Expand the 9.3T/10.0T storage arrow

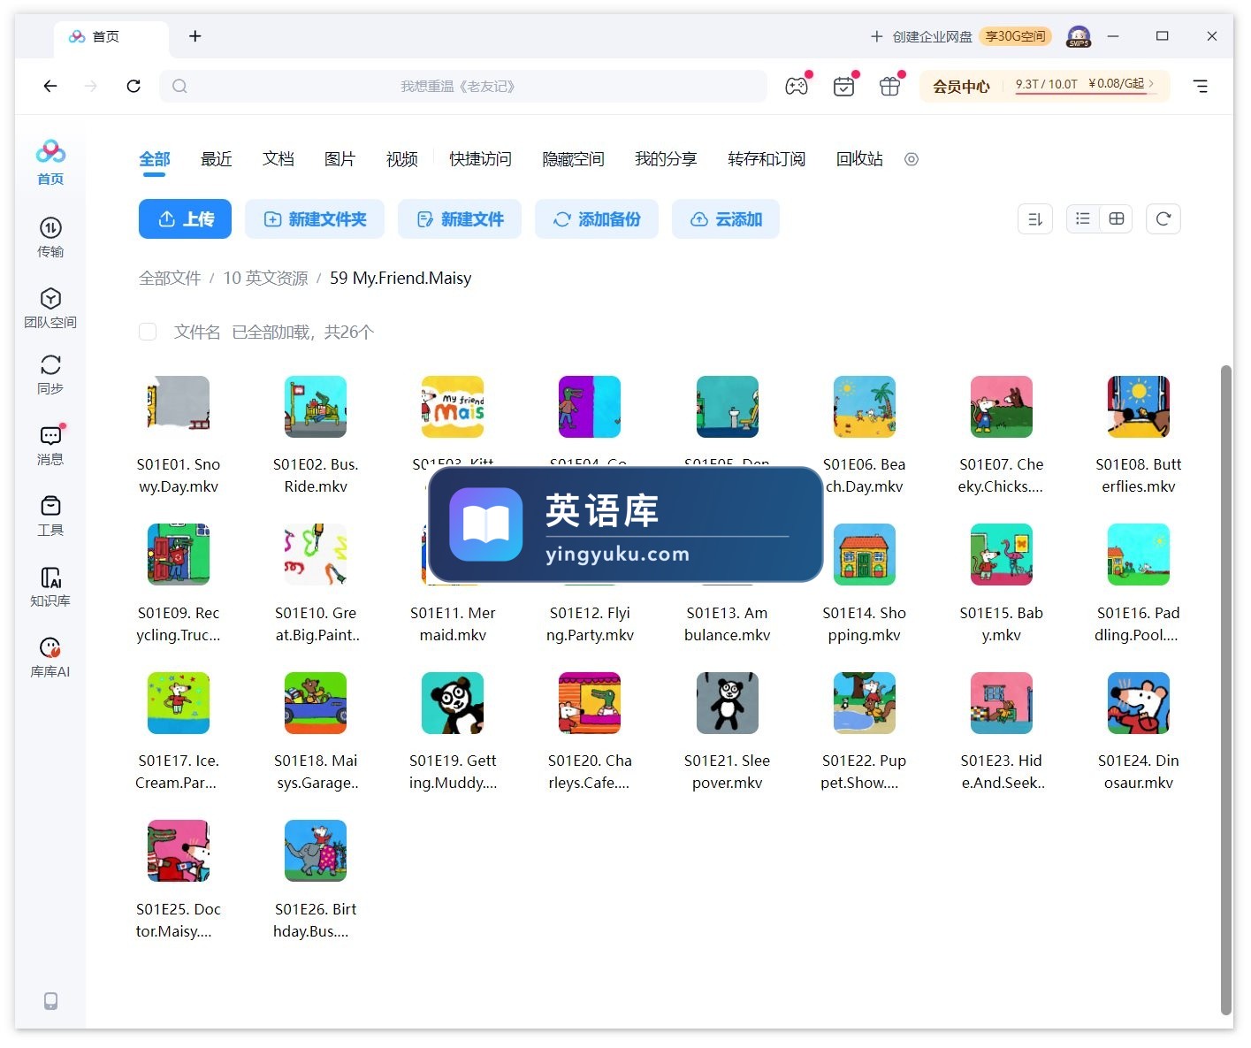(1151, 84)
